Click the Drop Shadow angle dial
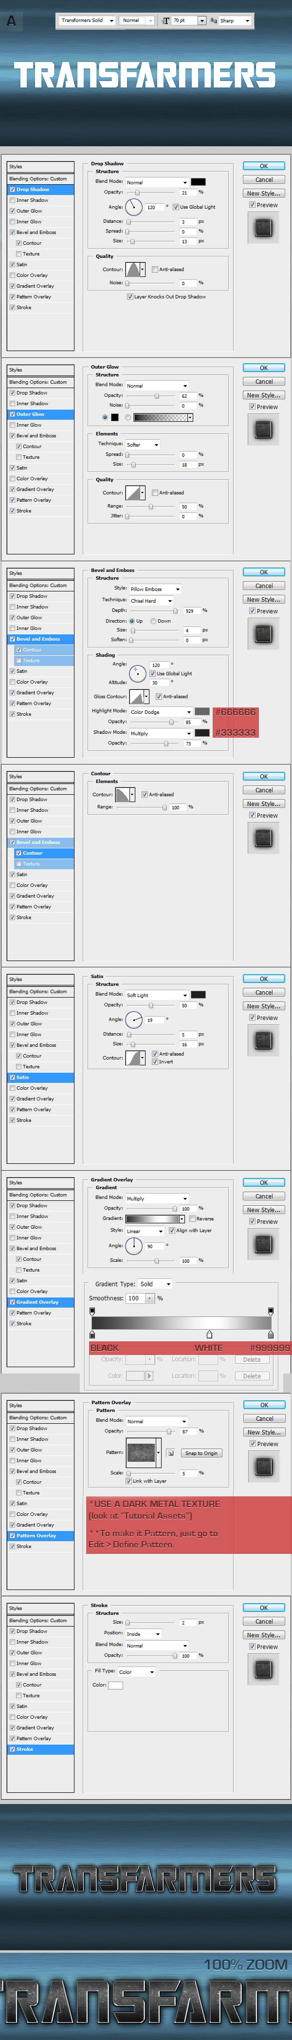Image resolution: width=292 pixels, height=2040 pixels. click(134, 208)
